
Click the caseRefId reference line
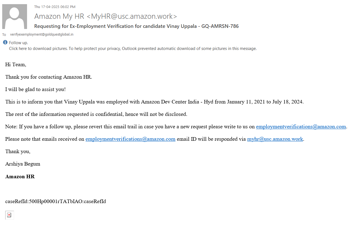point(55,201)
